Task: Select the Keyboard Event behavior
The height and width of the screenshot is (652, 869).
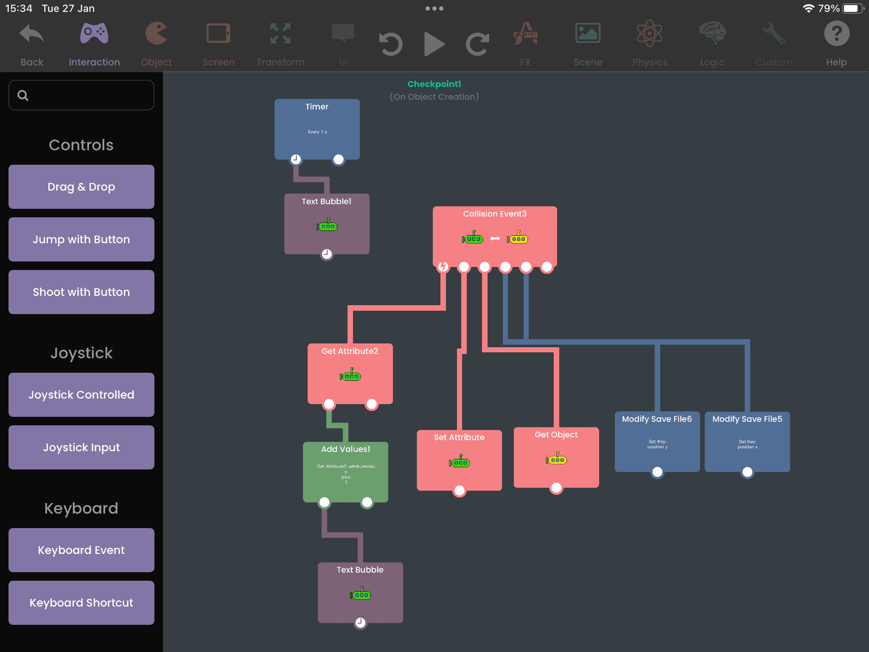Action: [x=81, y=550]
